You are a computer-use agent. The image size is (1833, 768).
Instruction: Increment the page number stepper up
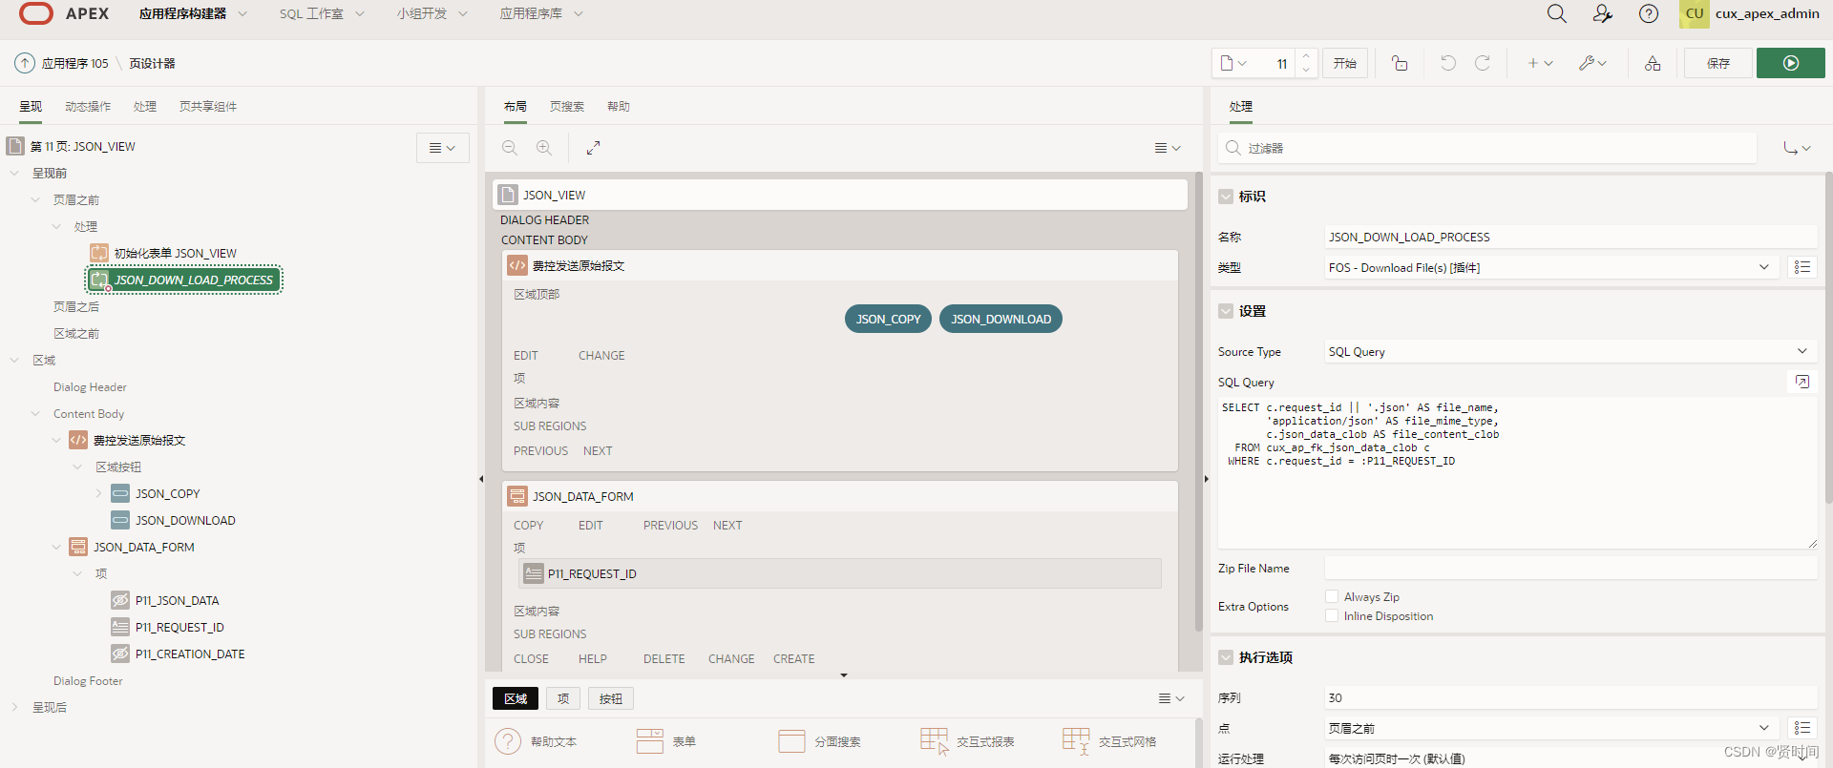tap(1306, 56)
